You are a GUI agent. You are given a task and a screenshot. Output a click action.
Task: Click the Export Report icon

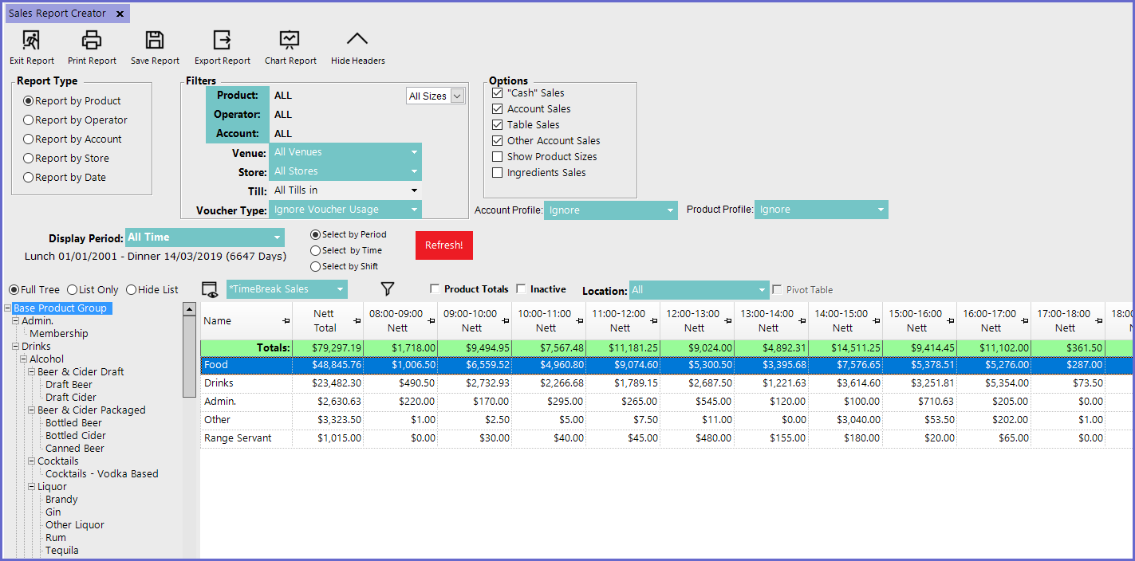click(x=222, y=40)
